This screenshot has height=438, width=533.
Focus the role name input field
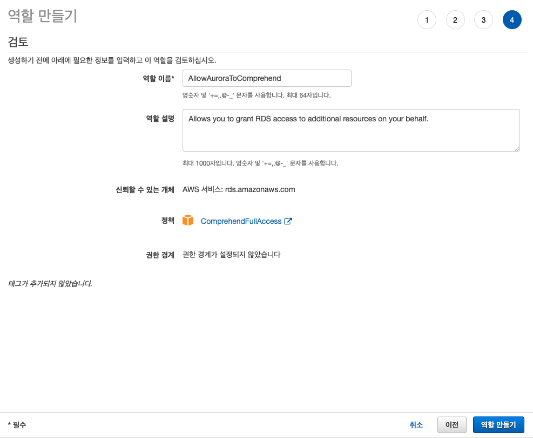click(267, 78)
